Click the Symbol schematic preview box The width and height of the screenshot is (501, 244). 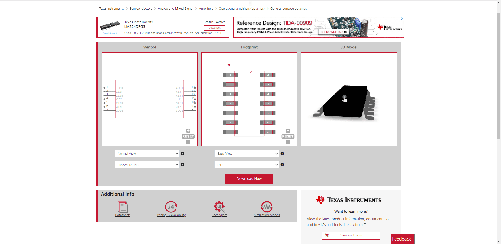(150, 99)
